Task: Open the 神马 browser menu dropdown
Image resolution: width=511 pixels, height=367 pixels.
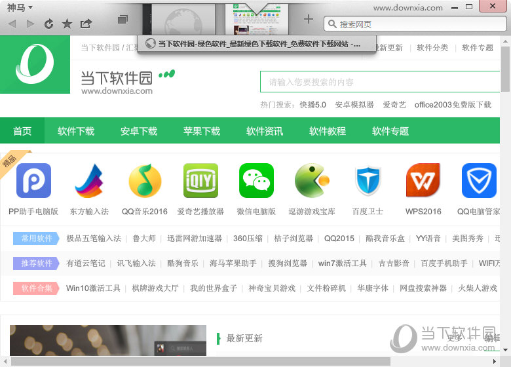Action: click(20, 7)
